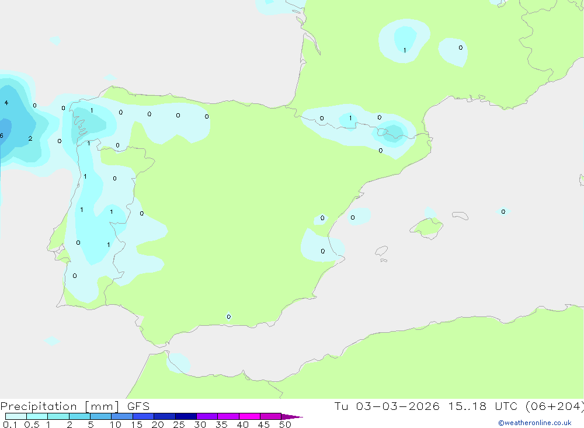584x428 pixels.
Task: Click the '6' precipitation value on map
Action: pyautogui.click(x=2, y=135)
